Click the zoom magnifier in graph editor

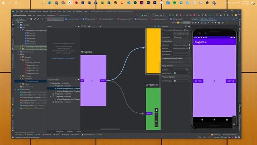(156, 121)
